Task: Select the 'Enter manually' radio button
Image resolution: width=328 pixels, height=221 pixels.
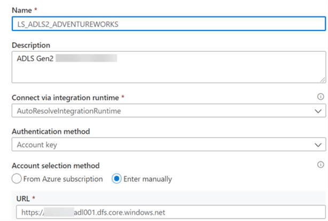Action: click(x=116, y=179)
